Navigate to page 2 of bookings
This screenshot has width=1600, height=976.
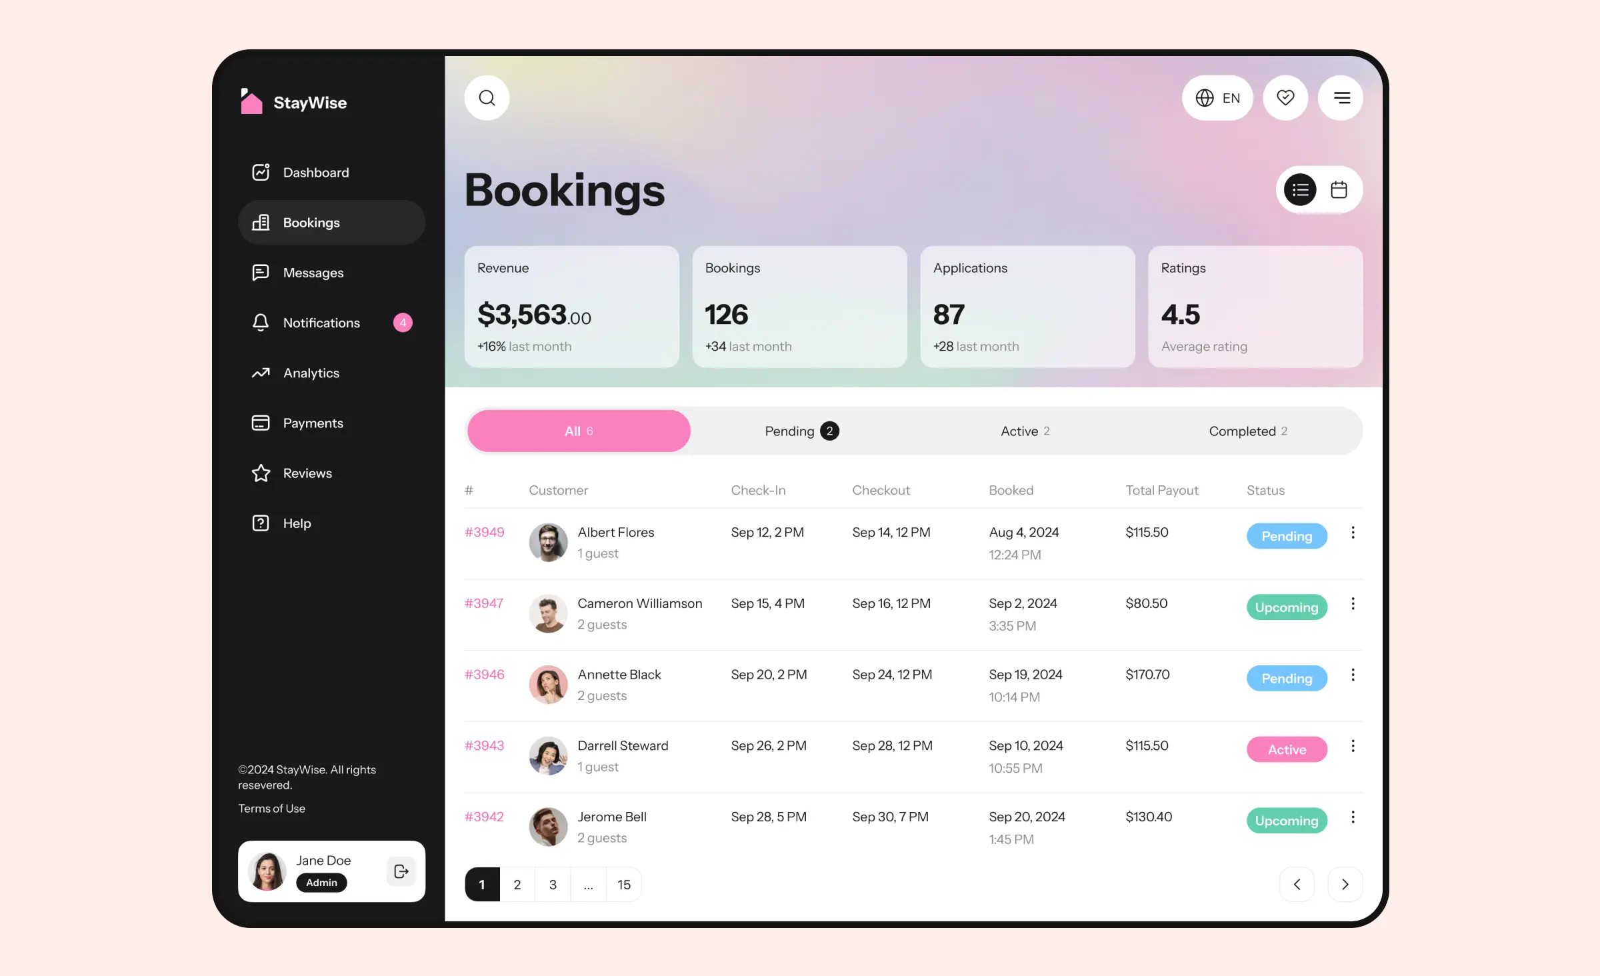pyautogui.click(x=517, y=883)
